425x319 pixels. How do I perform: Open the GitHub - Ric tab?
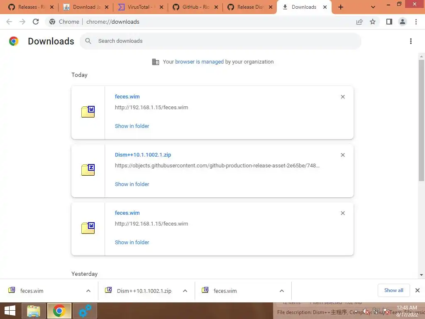pos(191,7)
